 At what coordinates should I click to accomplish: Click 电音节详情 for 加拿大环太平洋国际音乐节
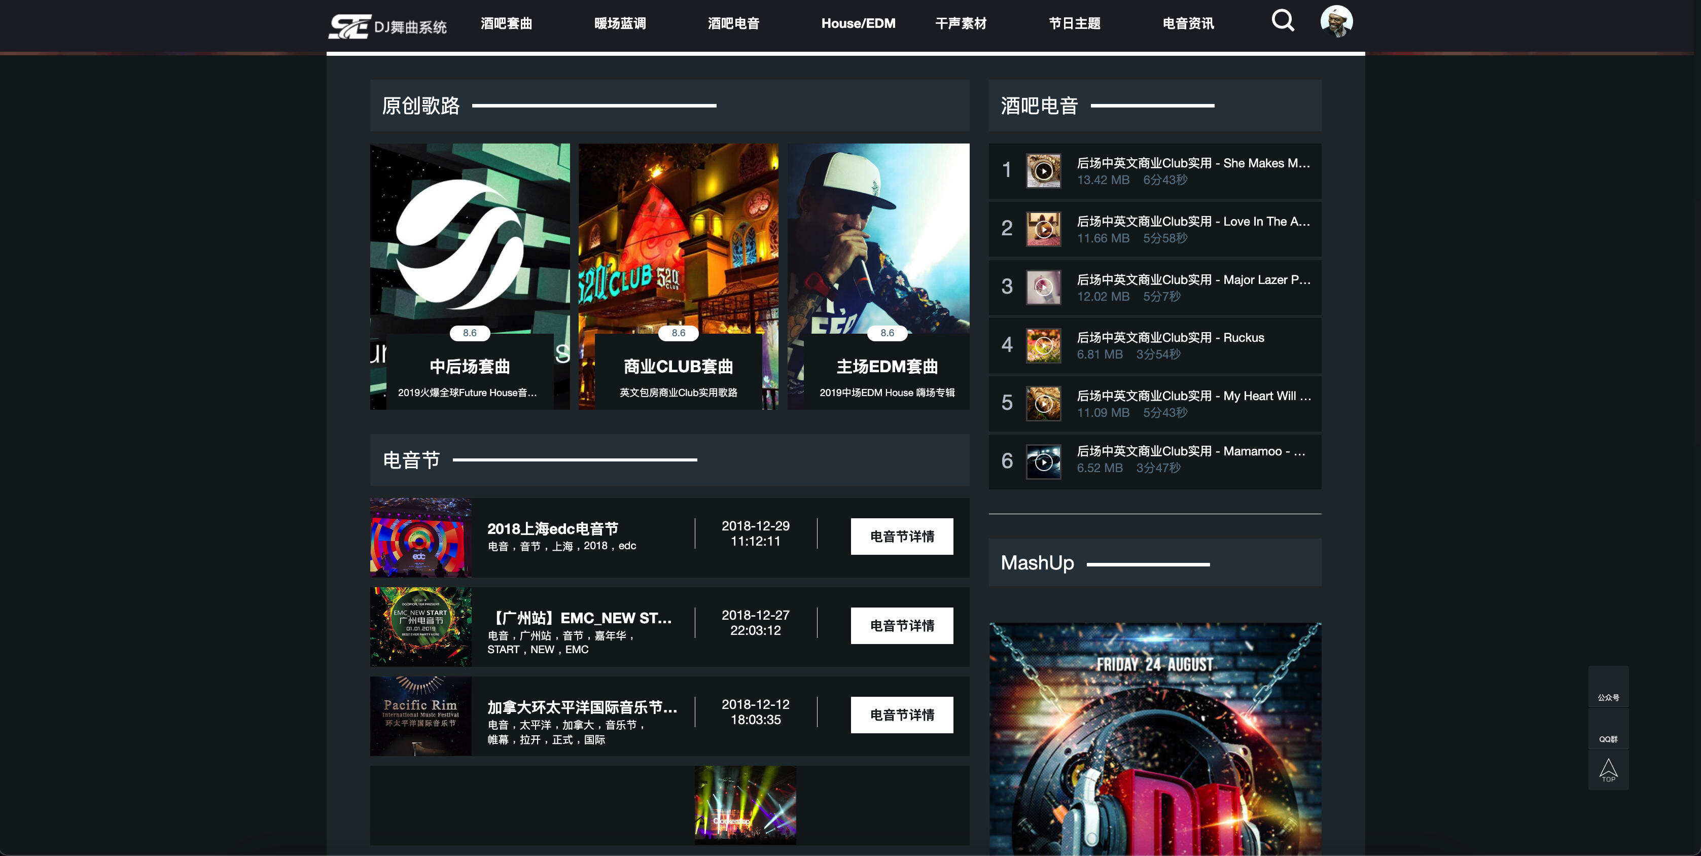pyautogui.click(x=902, y=714)
